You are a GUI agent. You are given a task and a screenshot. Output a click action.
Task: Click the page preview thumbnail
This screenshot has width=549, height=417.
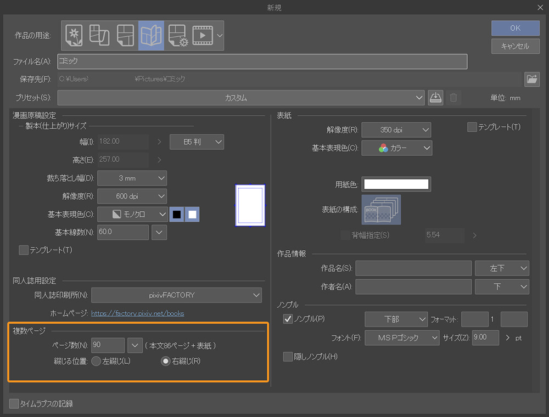[x=250, y=205]
